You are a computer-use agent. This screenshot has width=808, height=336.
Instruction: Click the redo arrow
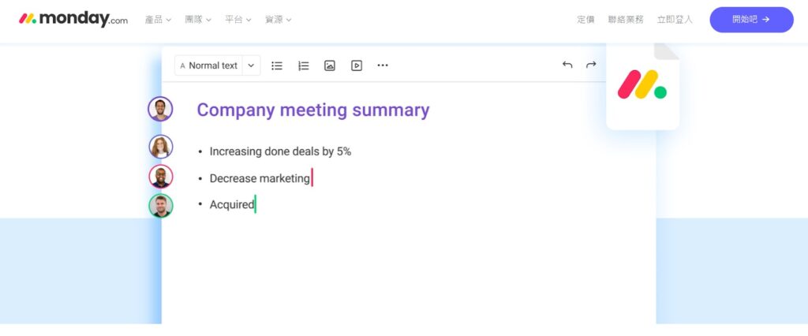tap(591, 65)
